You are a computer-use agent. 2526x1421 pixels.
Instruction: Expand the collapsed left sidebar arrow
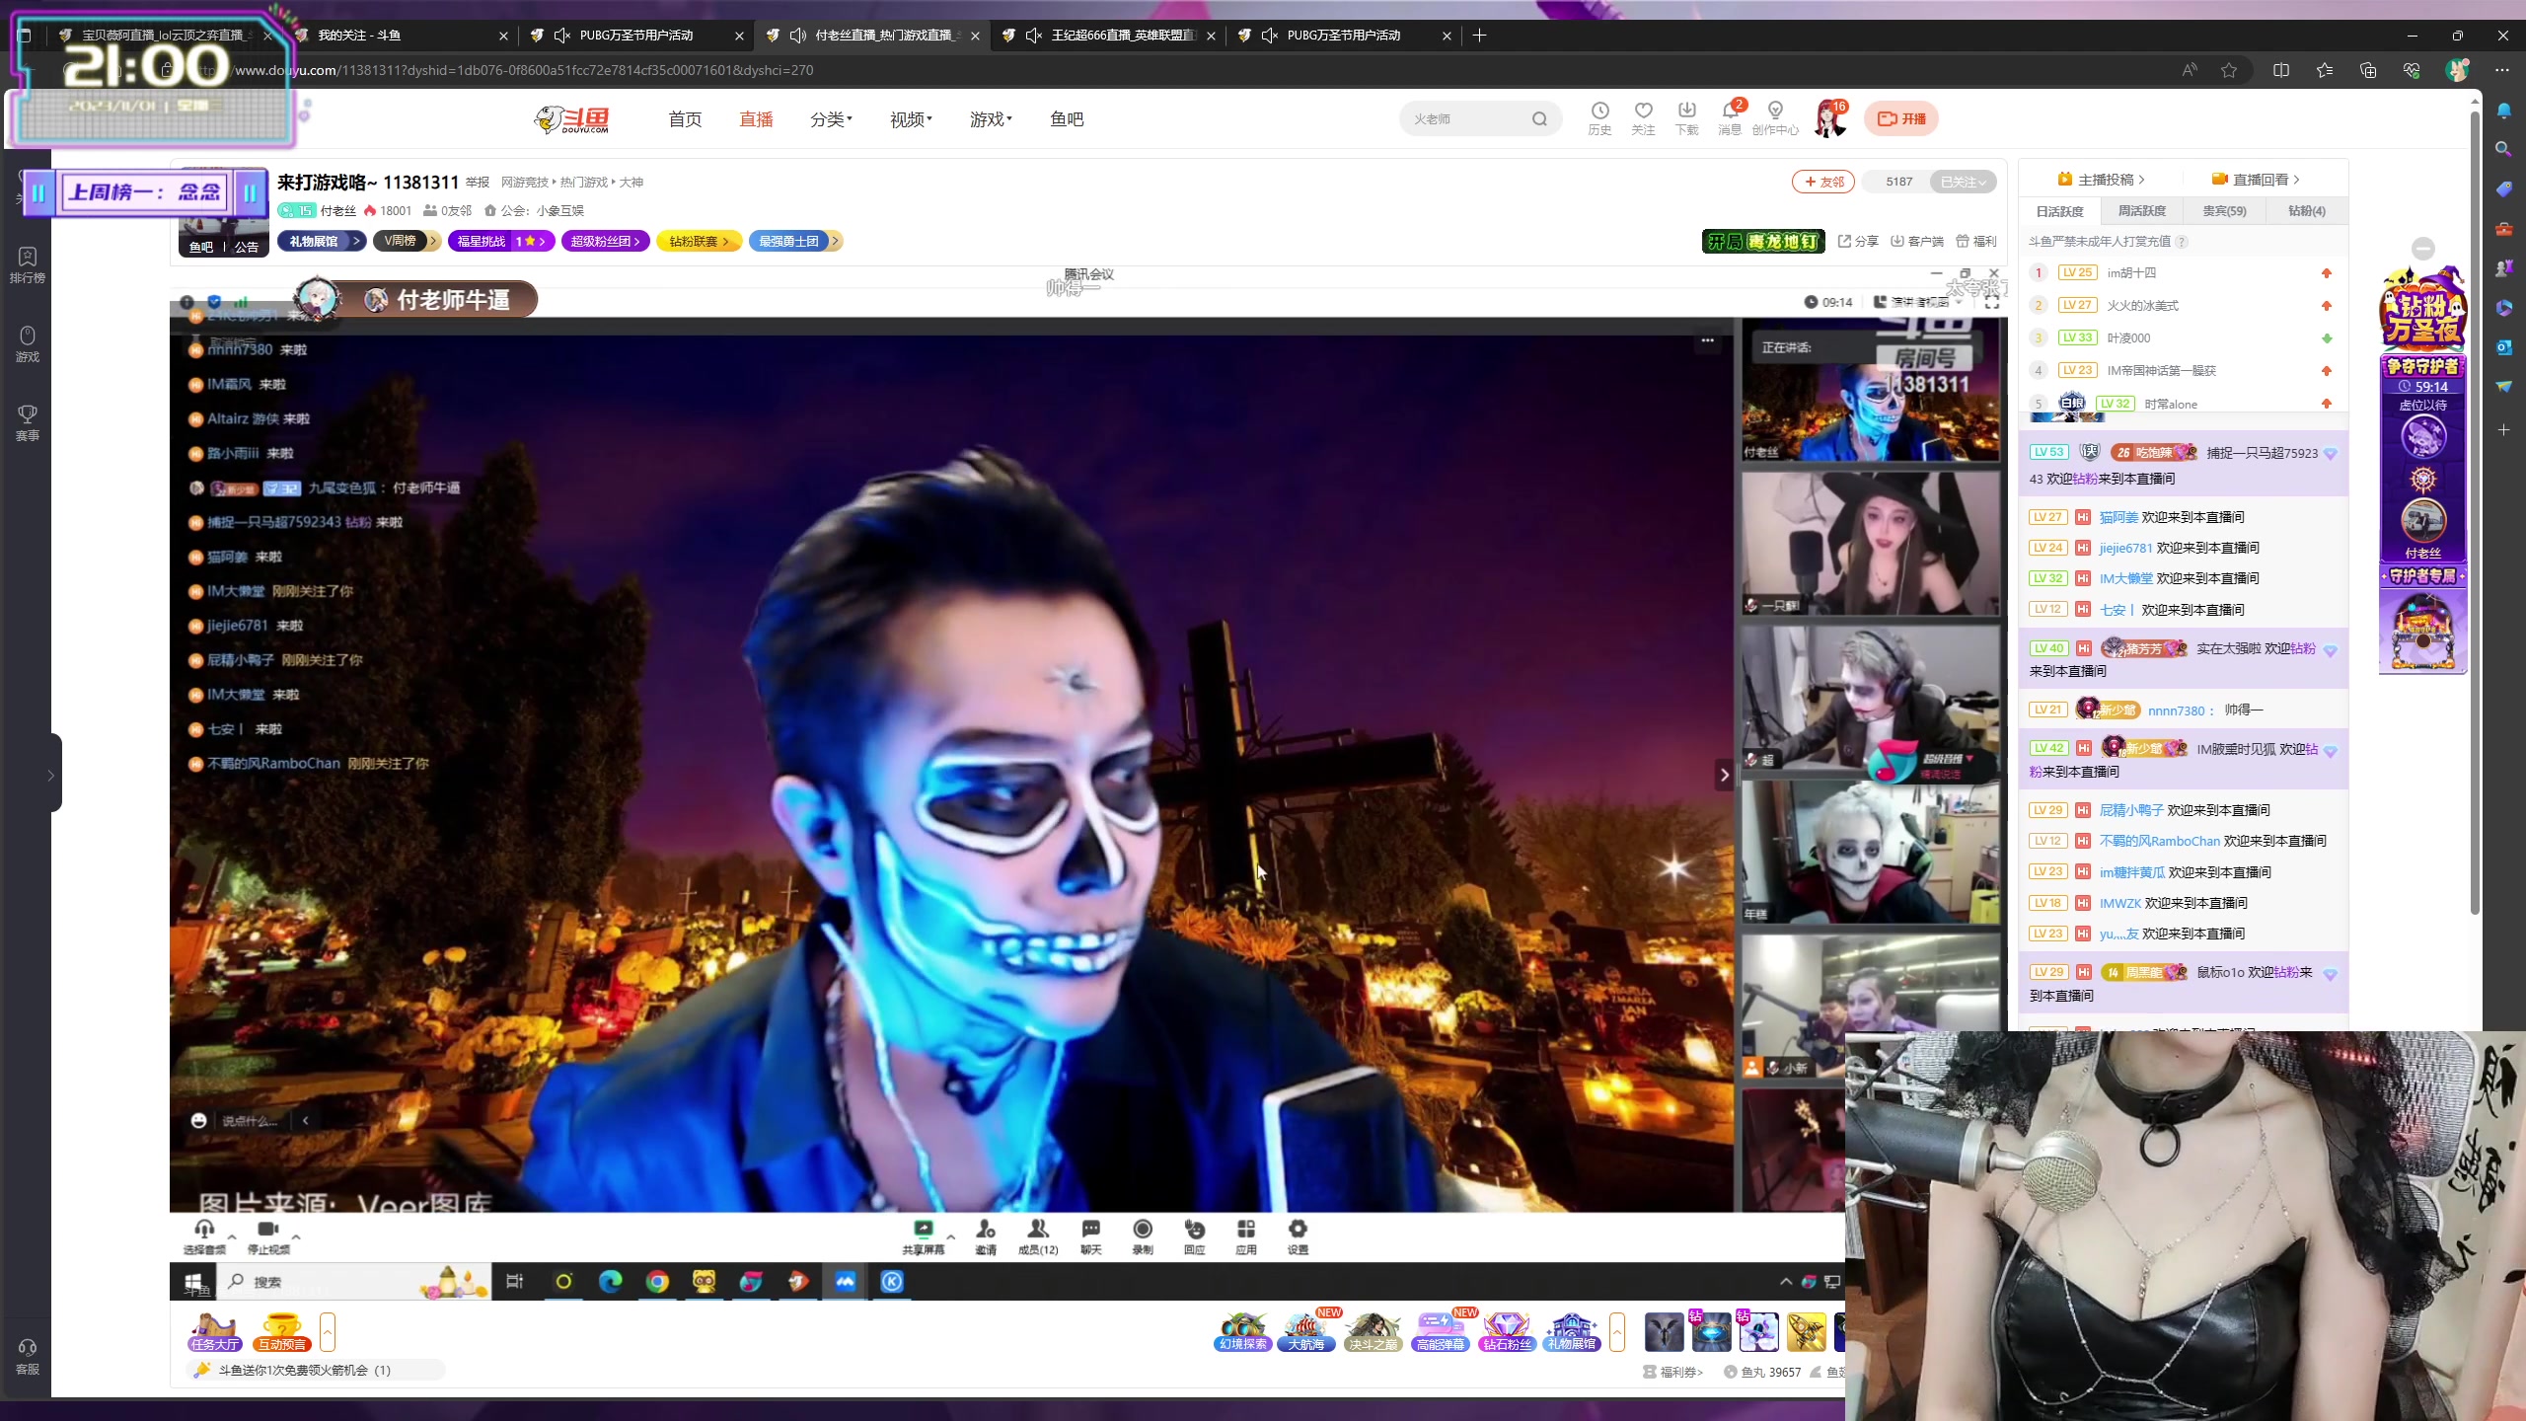tap(51, 776)
